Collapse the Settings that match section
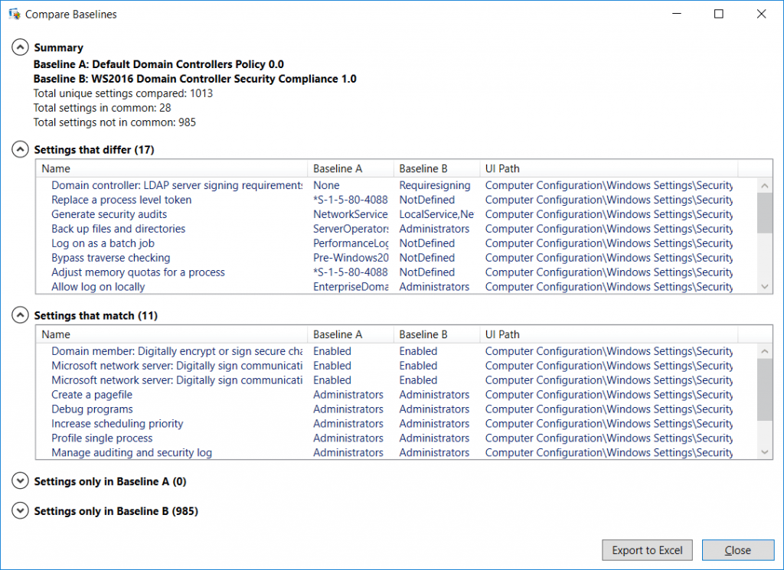 coord(20,315)
